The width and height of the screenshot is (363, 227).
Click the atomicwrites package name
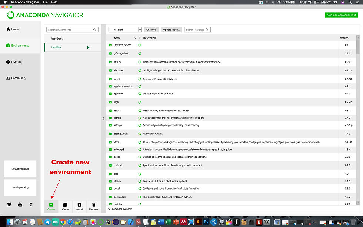[x=121, y=134]
